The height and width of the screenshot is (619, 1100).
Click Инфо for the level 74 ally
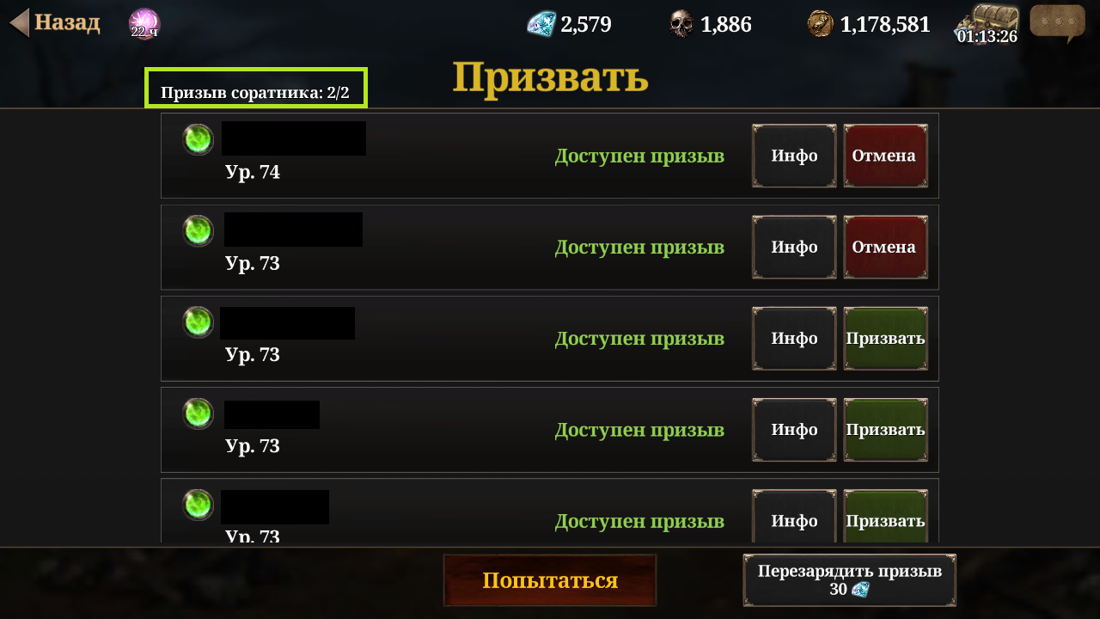[x=794, y=156]
